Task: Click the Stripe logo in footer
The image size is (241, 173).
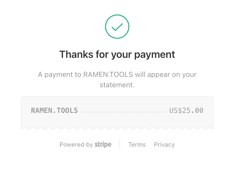Action: [103, 145]
